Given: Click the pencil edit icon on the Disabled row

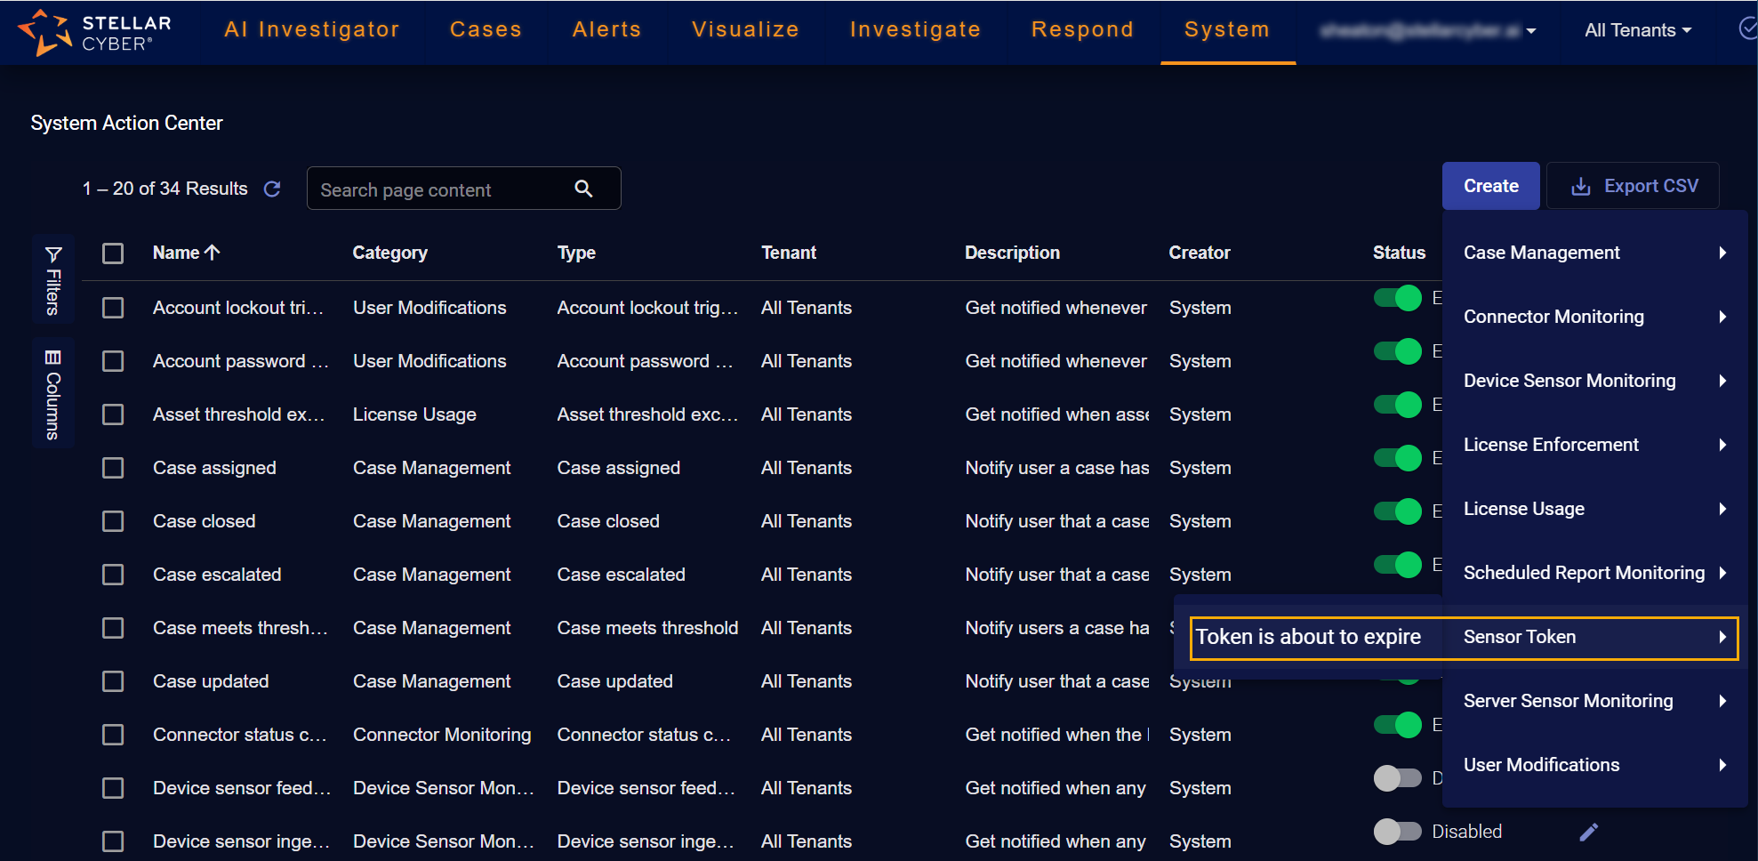Looking at the screenshot, I should click(x=1588, y=832).
